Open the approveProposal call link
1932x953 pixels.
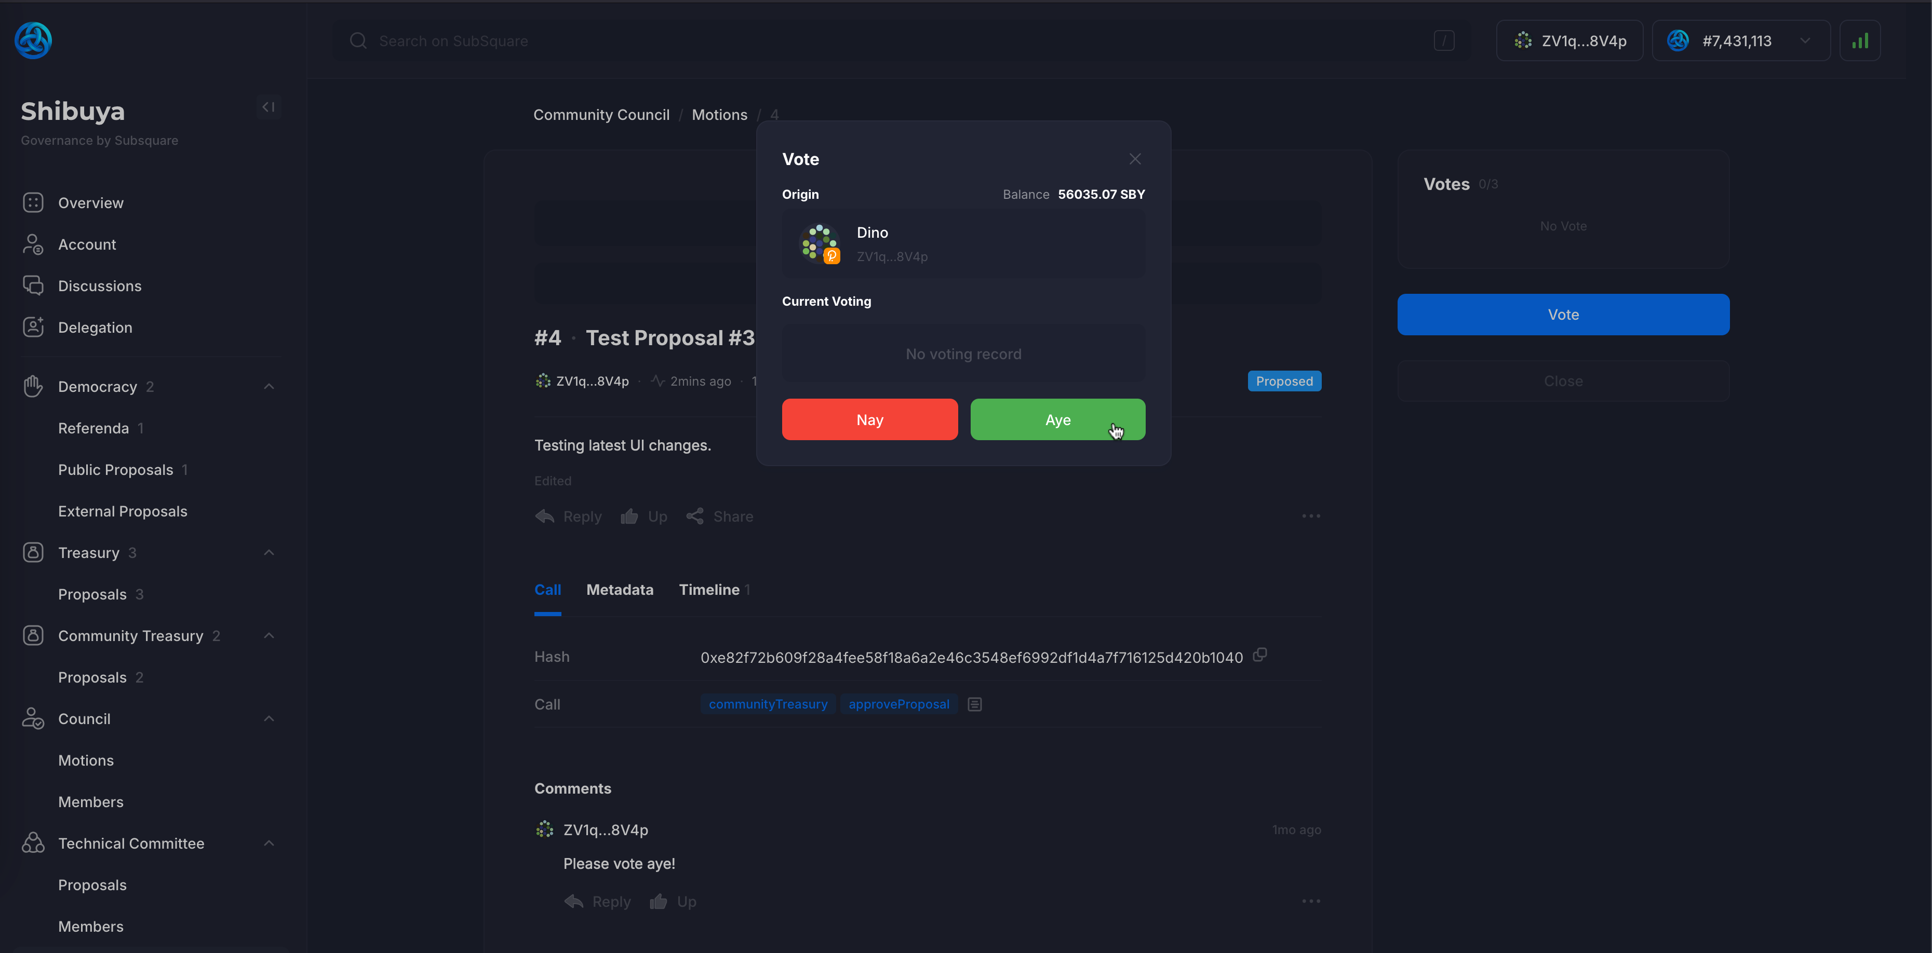click(x=898, y=704)
